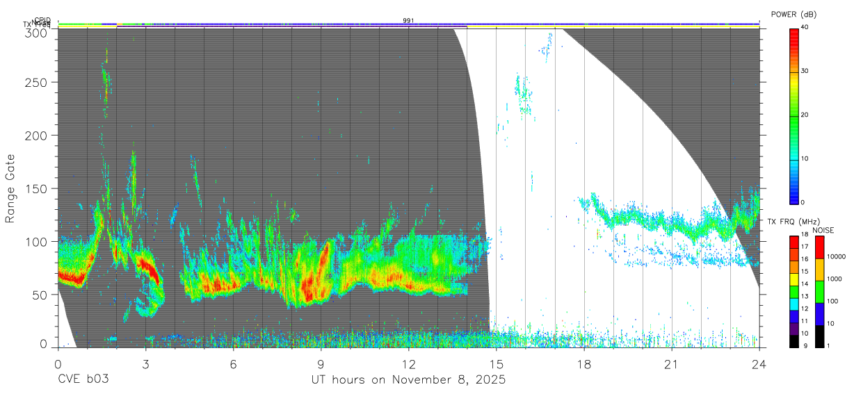Click the 50 tick on the Range Gate axis
Screen dimensions: 854x394
click(x=40, y=295)
